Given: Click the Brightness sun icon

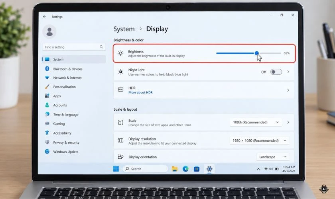Looking at the screenshot, I should (x=120, y=53).
